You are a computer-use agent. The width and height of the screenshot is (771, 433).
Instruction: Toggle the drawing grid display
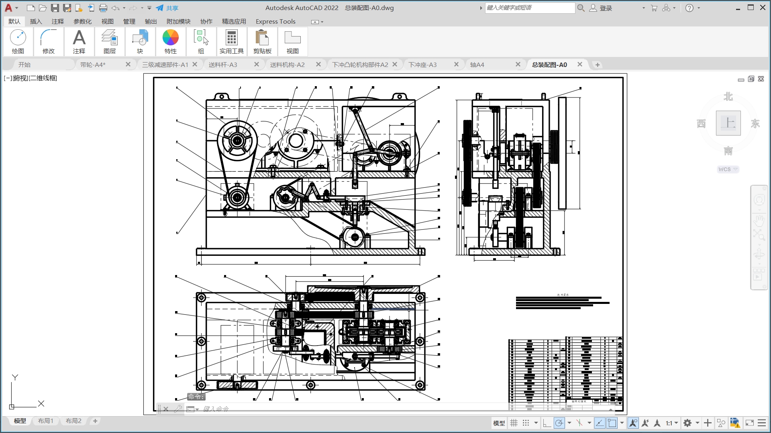tap(514, 423)
